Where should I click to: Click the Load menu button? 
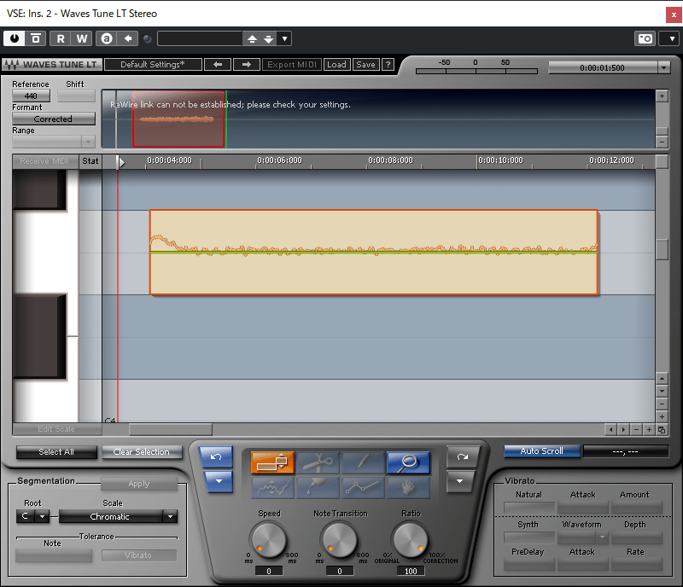336,65
